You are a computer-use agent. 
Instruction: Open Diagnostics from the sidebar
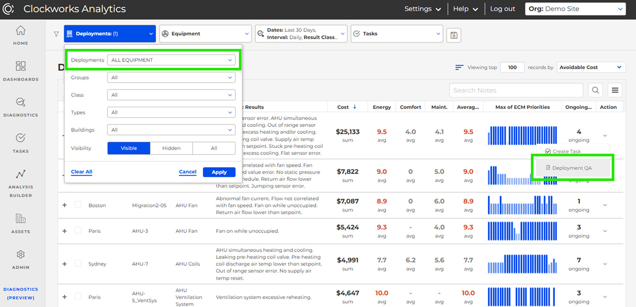point(20,107)
